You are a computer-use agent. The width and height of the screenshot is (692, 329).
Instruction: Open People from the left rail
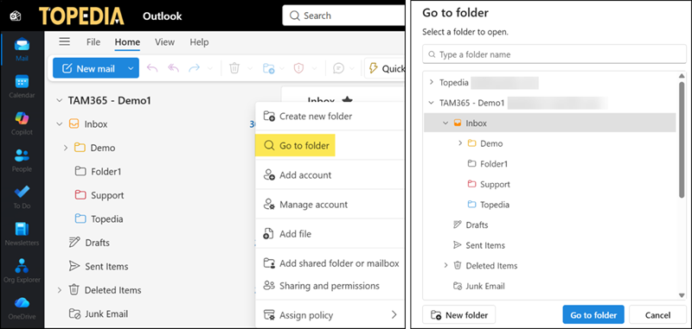pyautogui.click(x=22, y=160)
